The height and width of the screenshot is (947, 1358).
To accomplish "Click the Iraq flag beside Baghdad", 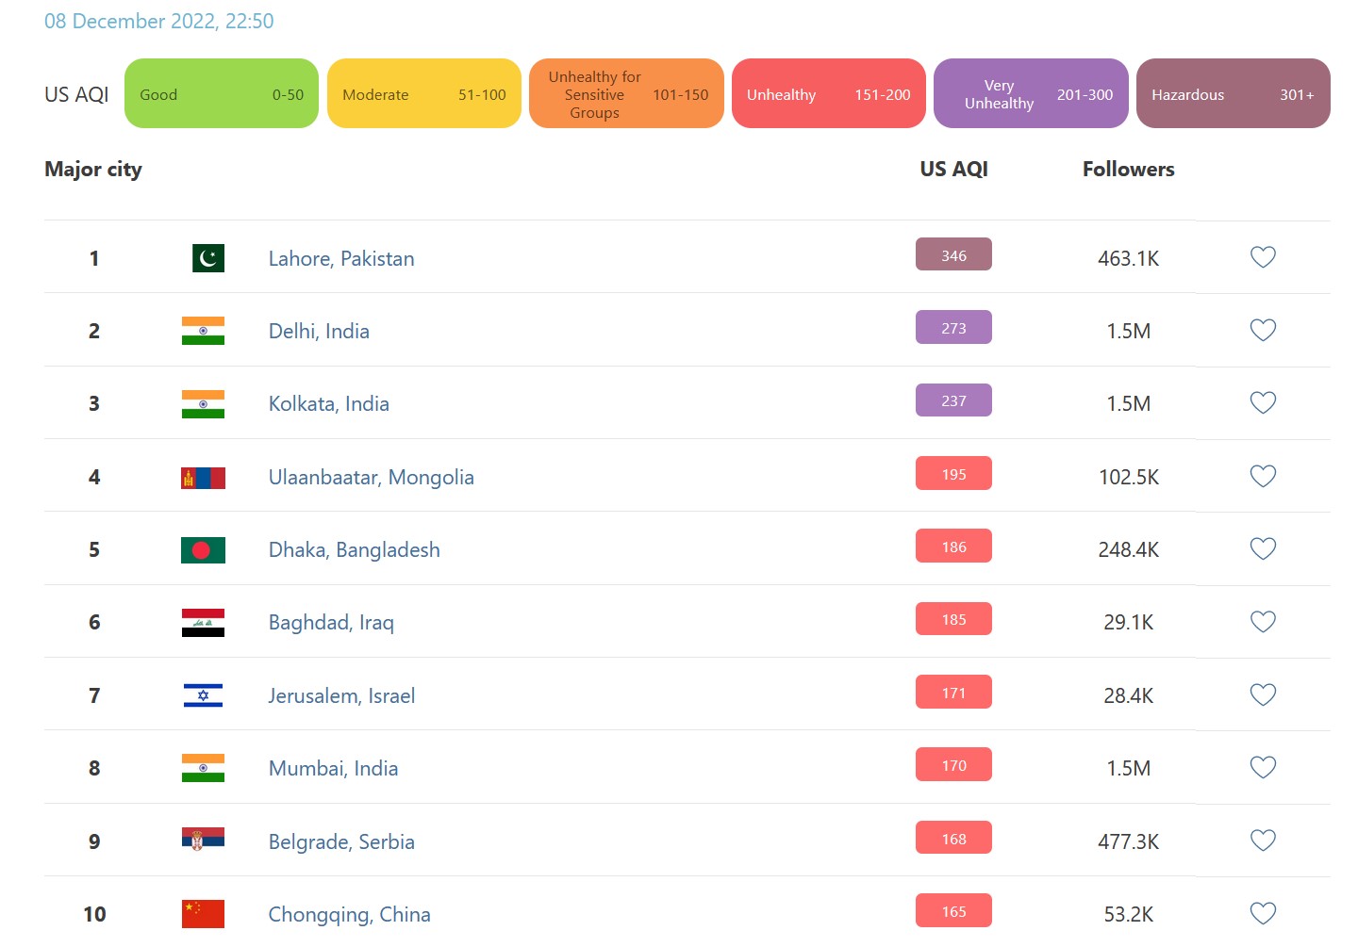I will (x=203, y=623).
